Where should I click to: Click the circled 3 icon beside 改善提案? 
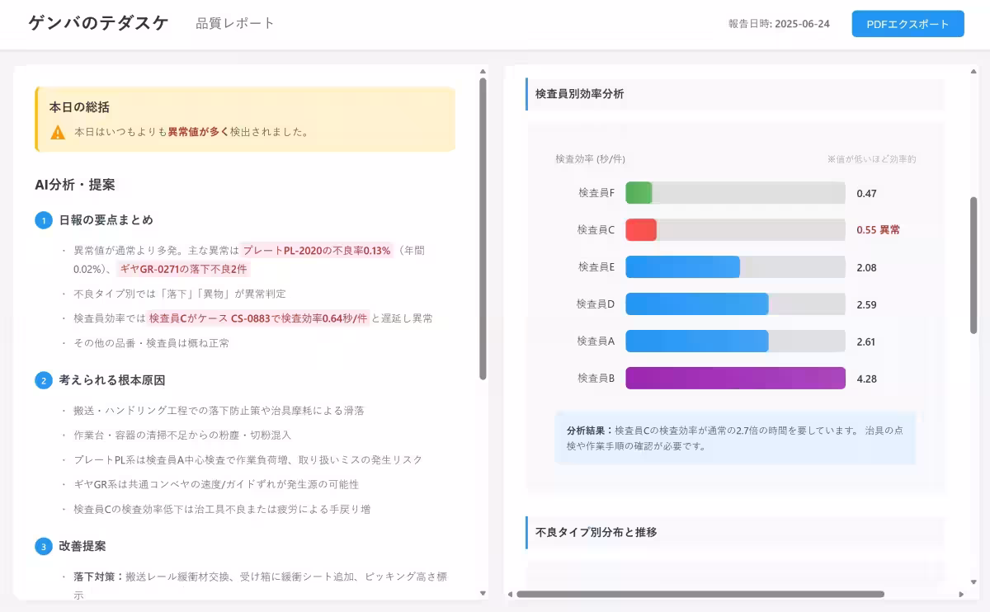[x=42, y=546]
